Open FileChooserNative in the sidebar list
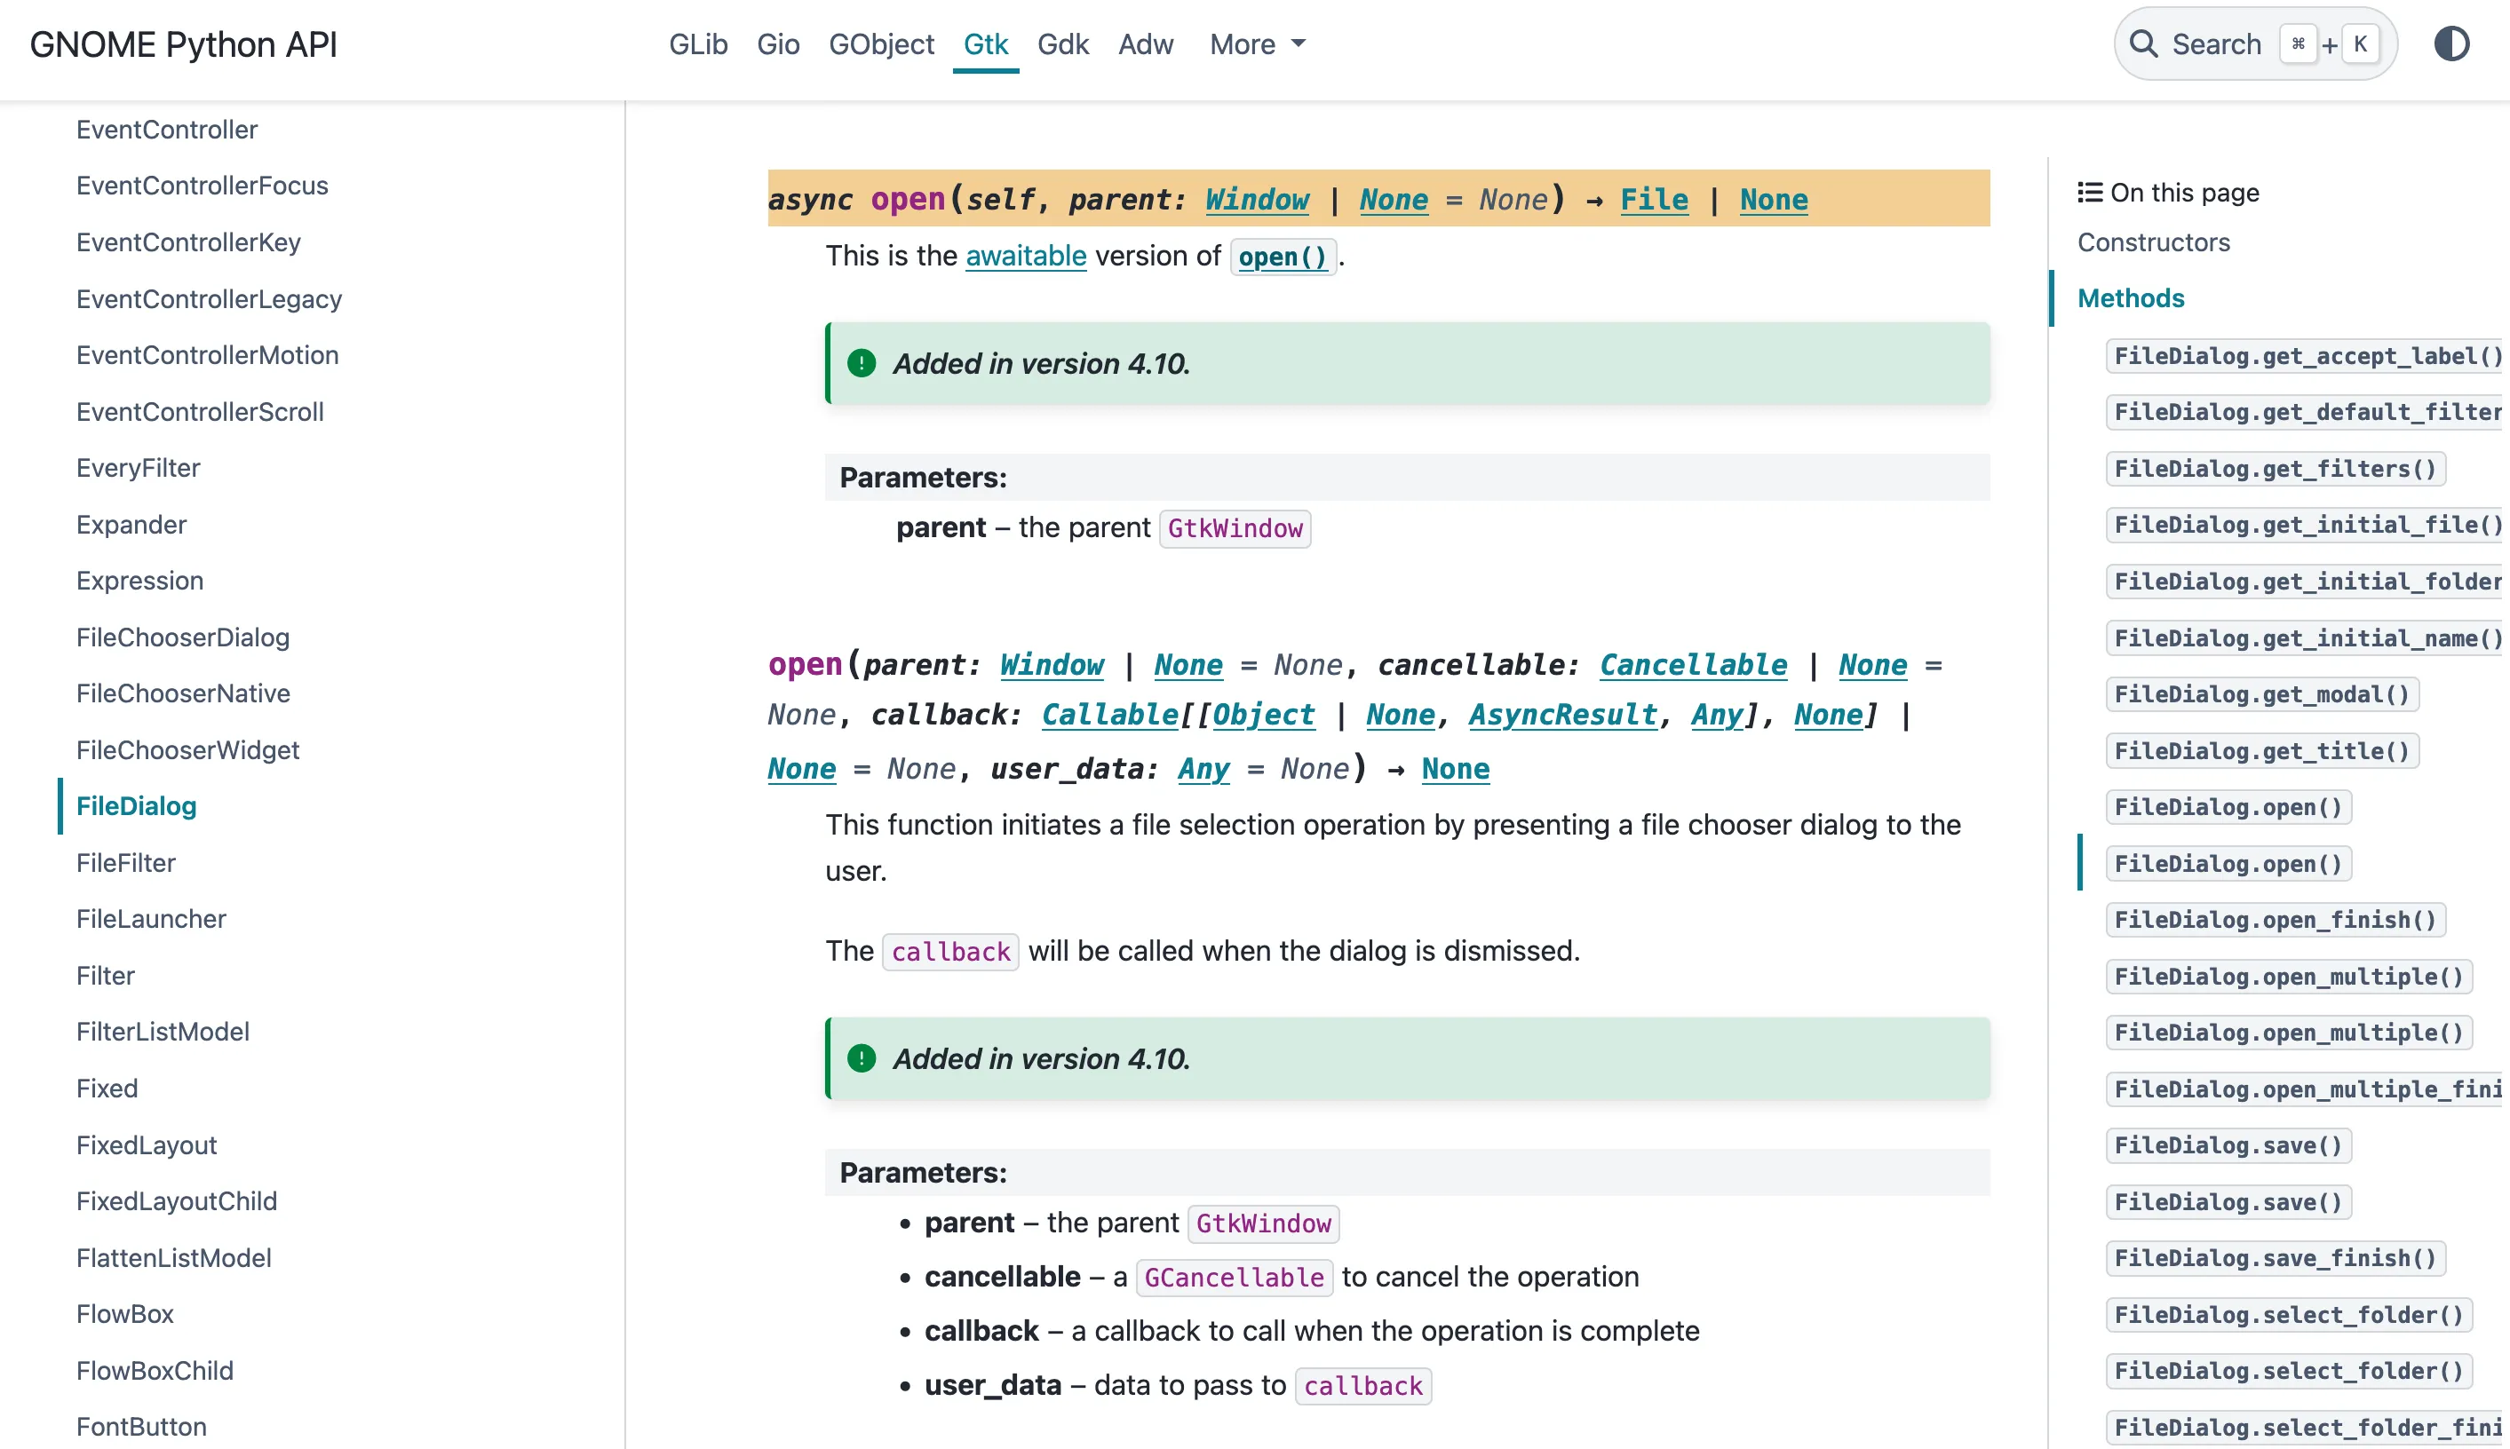Image resolution: width=2510 pixels, height=1449 pixels. click(183, 693)
